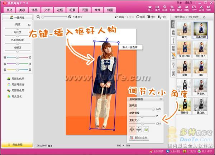Open 预览 preview mode
The image size is (215, 155).
coord(162,17)
